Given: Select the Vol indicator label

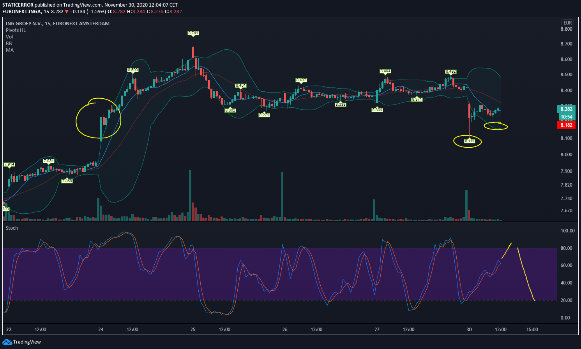Looking at the screenshot, I should coord(9,37).
